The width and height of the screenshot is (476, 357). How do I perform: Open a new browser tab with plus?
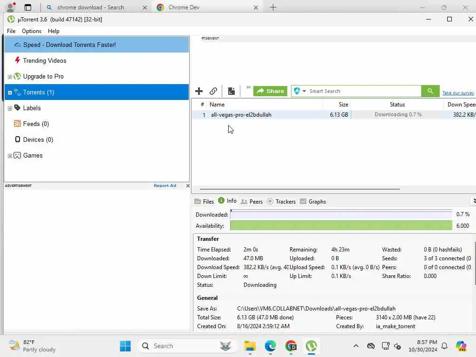point(273,7)
